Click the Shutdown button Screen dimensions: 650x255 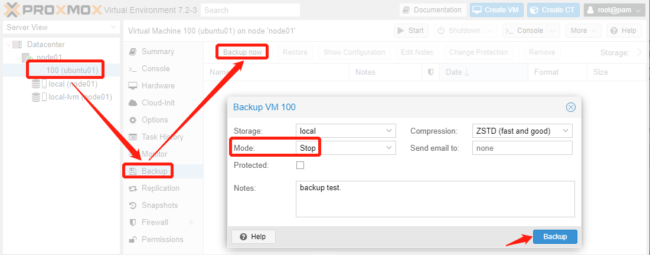point(459,31)
